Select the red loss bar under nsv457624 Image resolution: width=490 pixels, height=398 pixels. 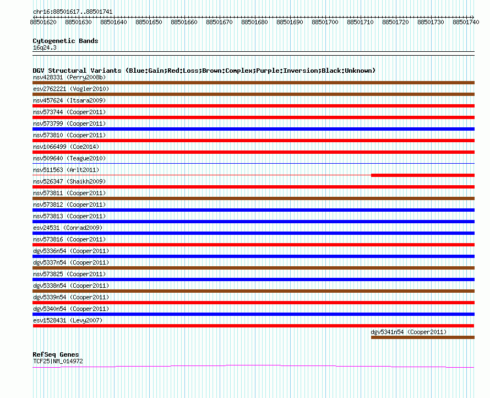(253, 106)
